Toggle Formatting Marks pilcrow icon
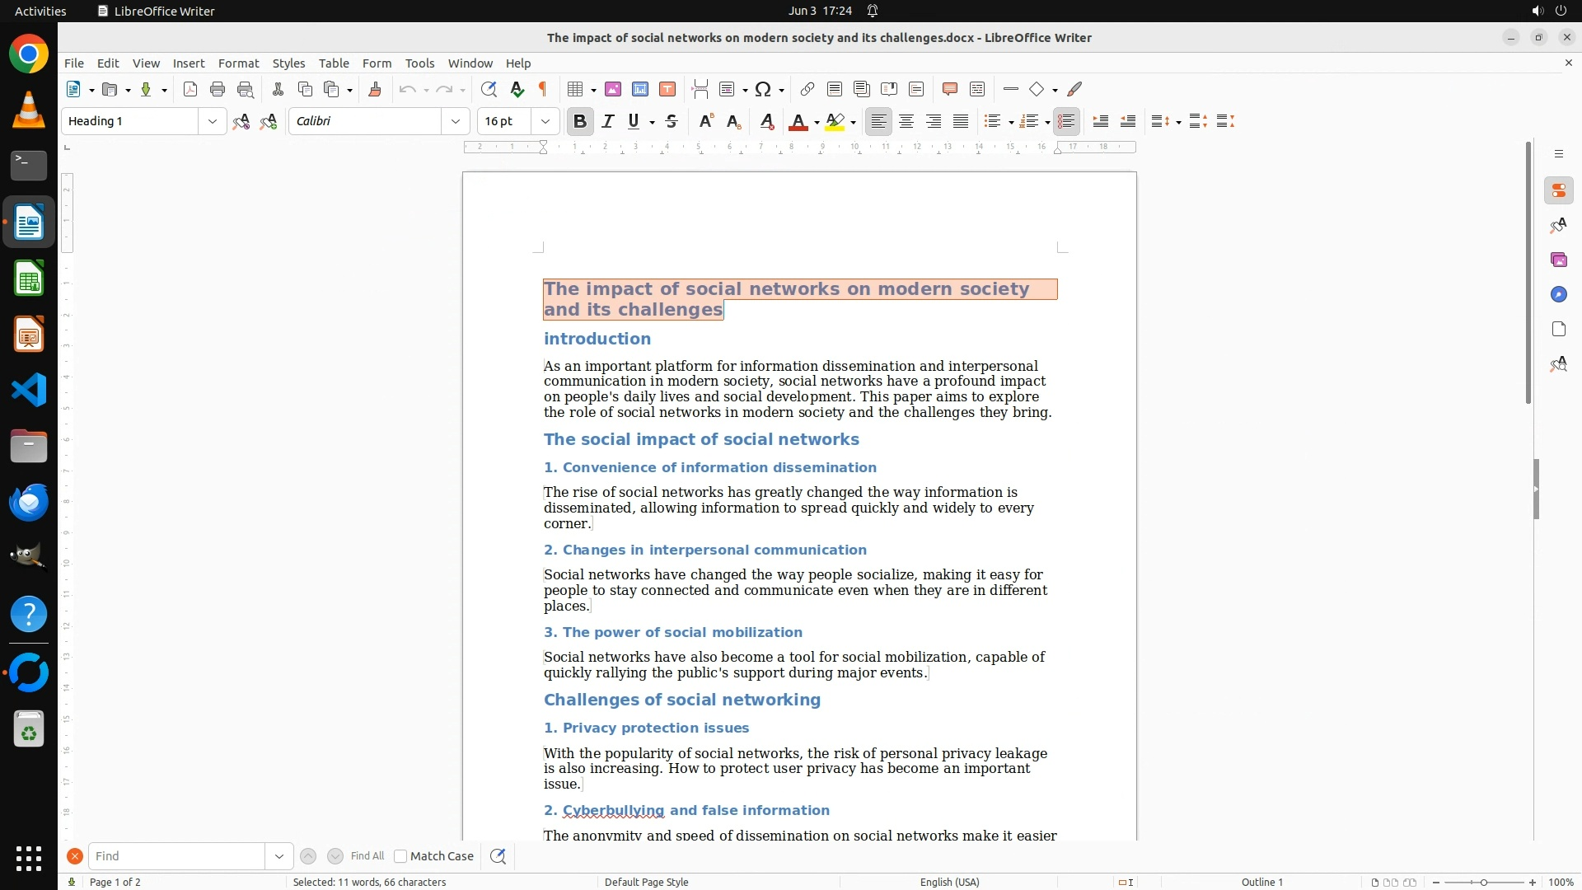The image size is (1582, 890). (x=543, y=89)
